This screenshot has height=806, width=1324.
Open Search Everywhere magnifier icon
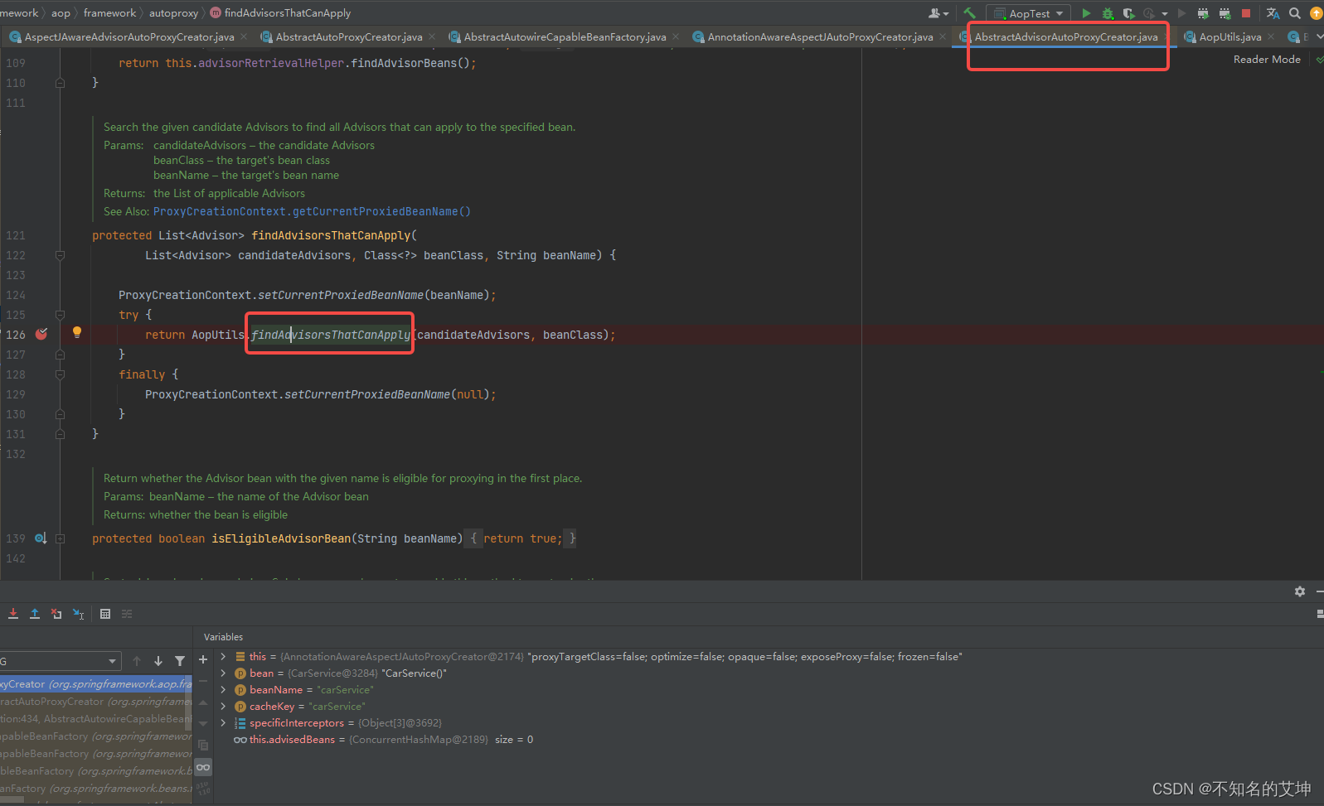1295,13
